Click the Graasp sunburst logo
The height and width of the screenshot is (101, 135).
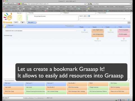point(8,17)
